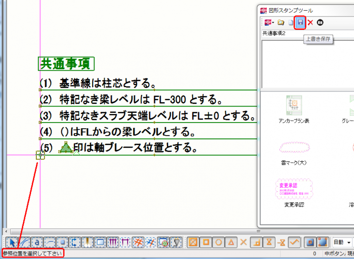Toggle the purple three-column grid tool
This screenshot has width=354, height=259.
coord(113,243)
